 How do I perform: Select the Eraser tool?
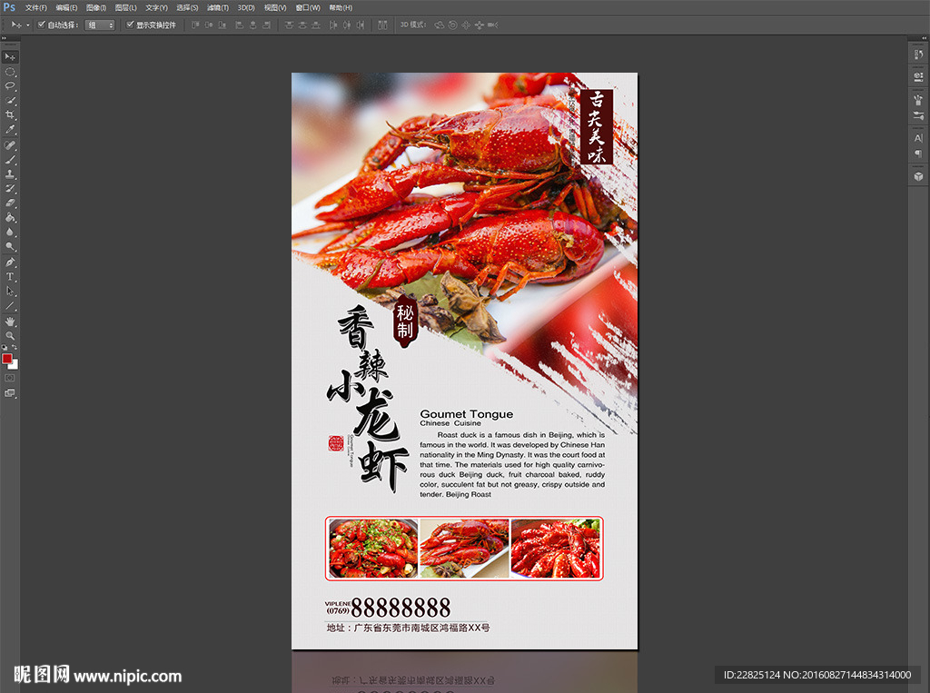click(x=10, y=203)
